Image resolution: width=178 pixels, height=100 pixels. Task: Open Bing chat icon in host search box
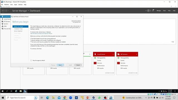click(x=36, y=97)
